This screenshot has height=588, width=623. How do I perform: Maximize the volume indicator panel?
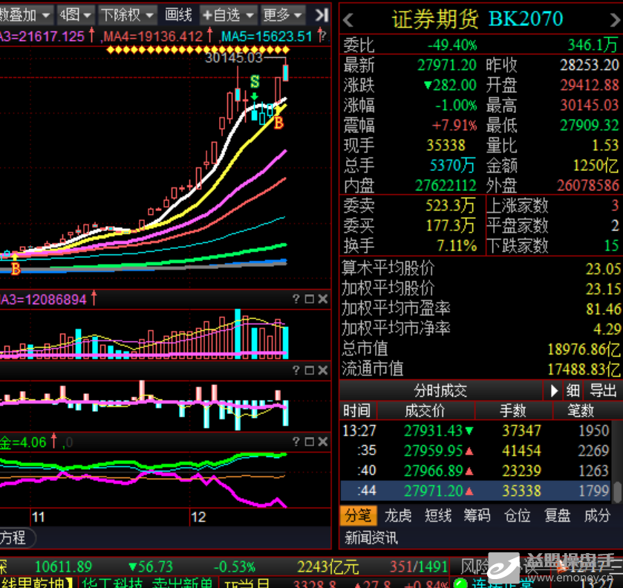(309, 299)
